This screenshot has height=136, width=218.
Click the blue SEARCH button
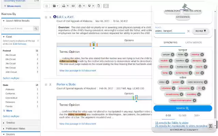(183, 108)
